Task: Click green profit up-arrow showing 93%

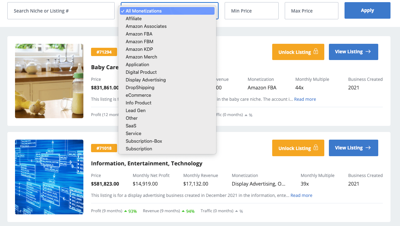Action: 125,211
